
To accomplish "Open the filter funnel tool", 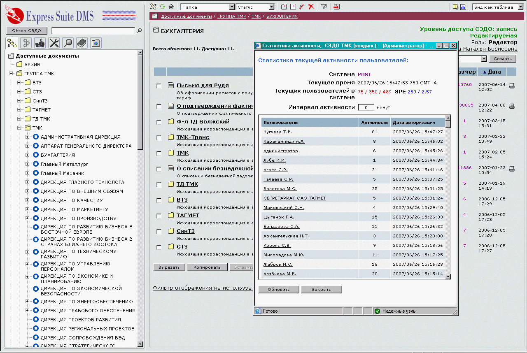I will pyautogui.click(x=324, y=7).
